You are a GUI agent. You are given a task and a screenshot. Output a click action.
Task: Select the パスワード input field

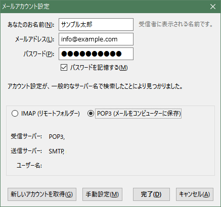pyautogui.click(x=96, y=54)
